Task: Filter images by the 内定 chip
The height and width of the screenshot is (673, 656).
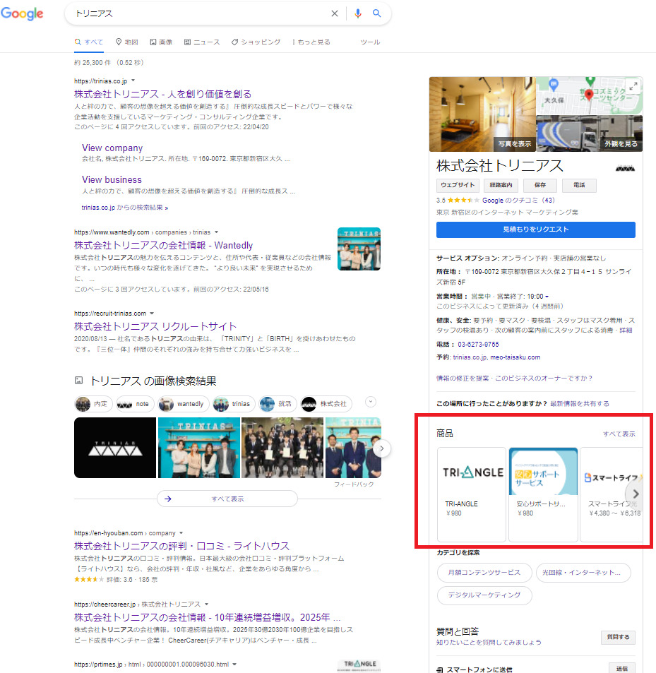Action: point(93,404)
